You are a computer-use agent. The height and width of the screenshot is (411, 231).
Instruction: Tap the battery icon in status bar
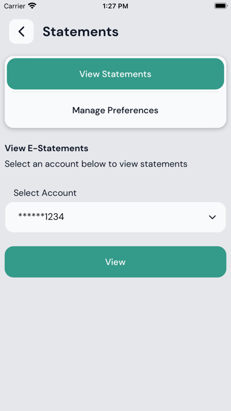221,6
